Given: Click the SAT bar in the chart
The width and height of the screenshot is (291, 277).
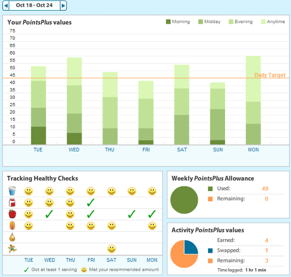Looking at the screenshot, I should [x=182, y=105].
